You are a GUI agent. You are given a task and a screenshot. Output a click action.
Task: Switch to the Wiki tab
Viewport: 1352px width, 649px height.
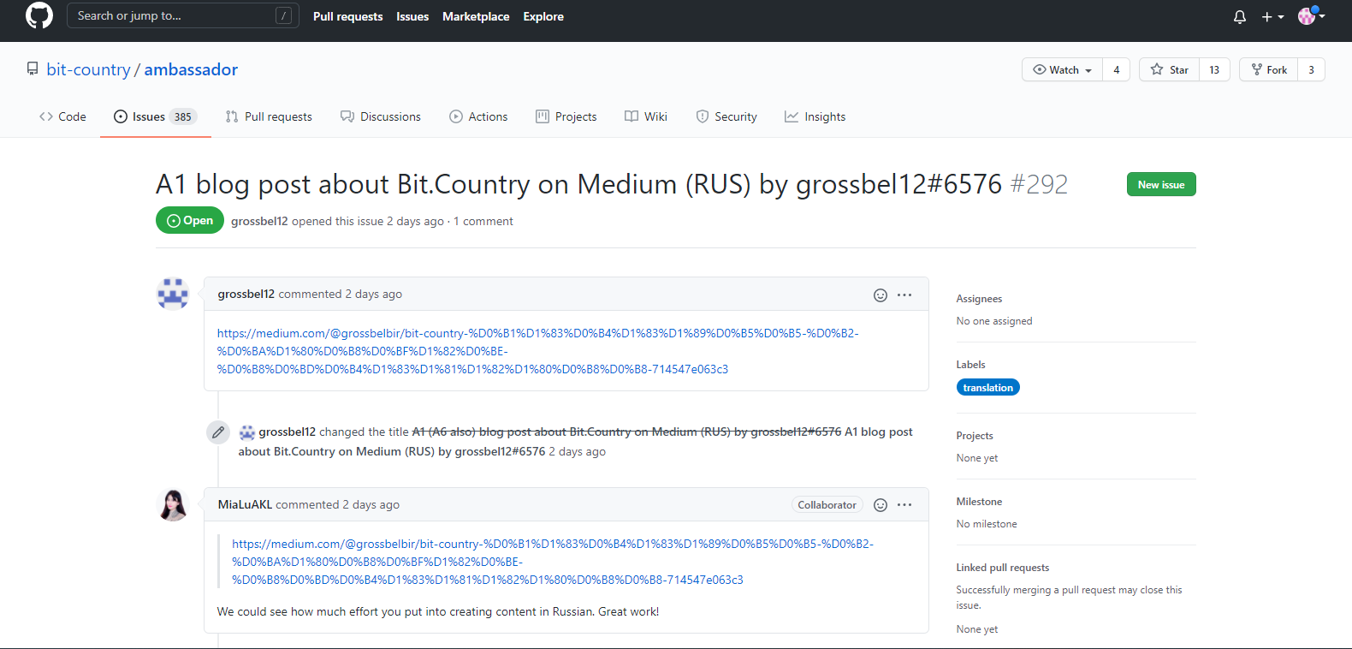click(x=646, y=116)
